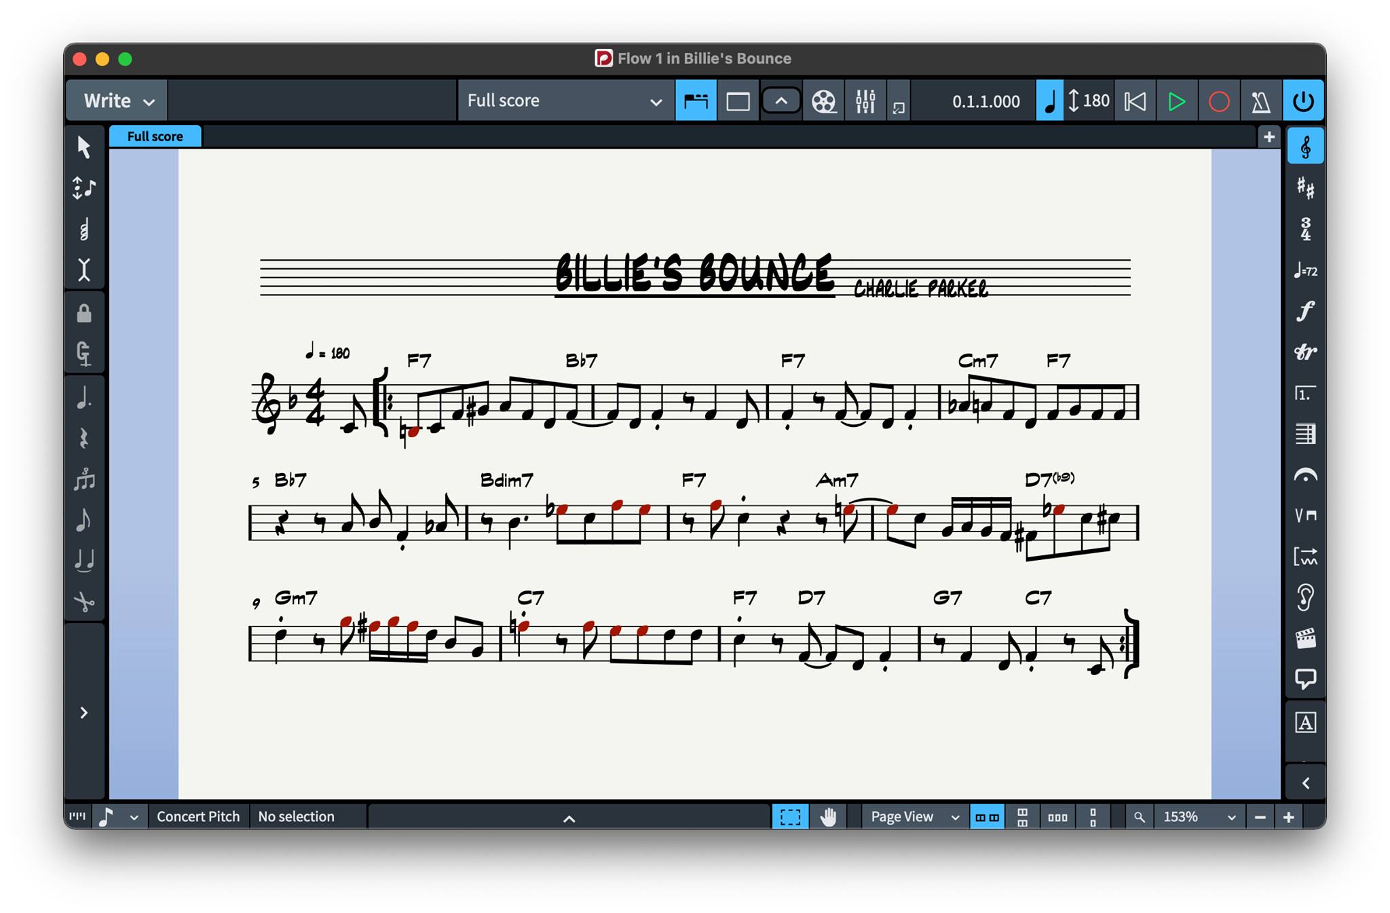This screenshot has height=913, width=1390.
Task: Open the Ornaments panel
Action: [1305, 352]
